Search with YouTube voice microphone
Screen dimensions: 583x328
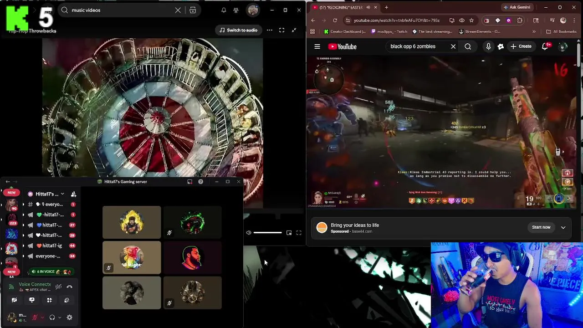point(488,46)
